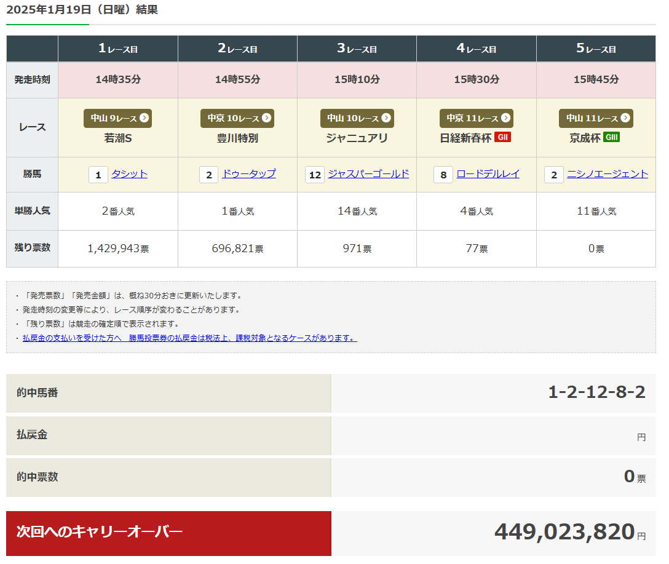
Task: Click the red 次回へのキャリーオーバー banner
Action: click(168, 533)
